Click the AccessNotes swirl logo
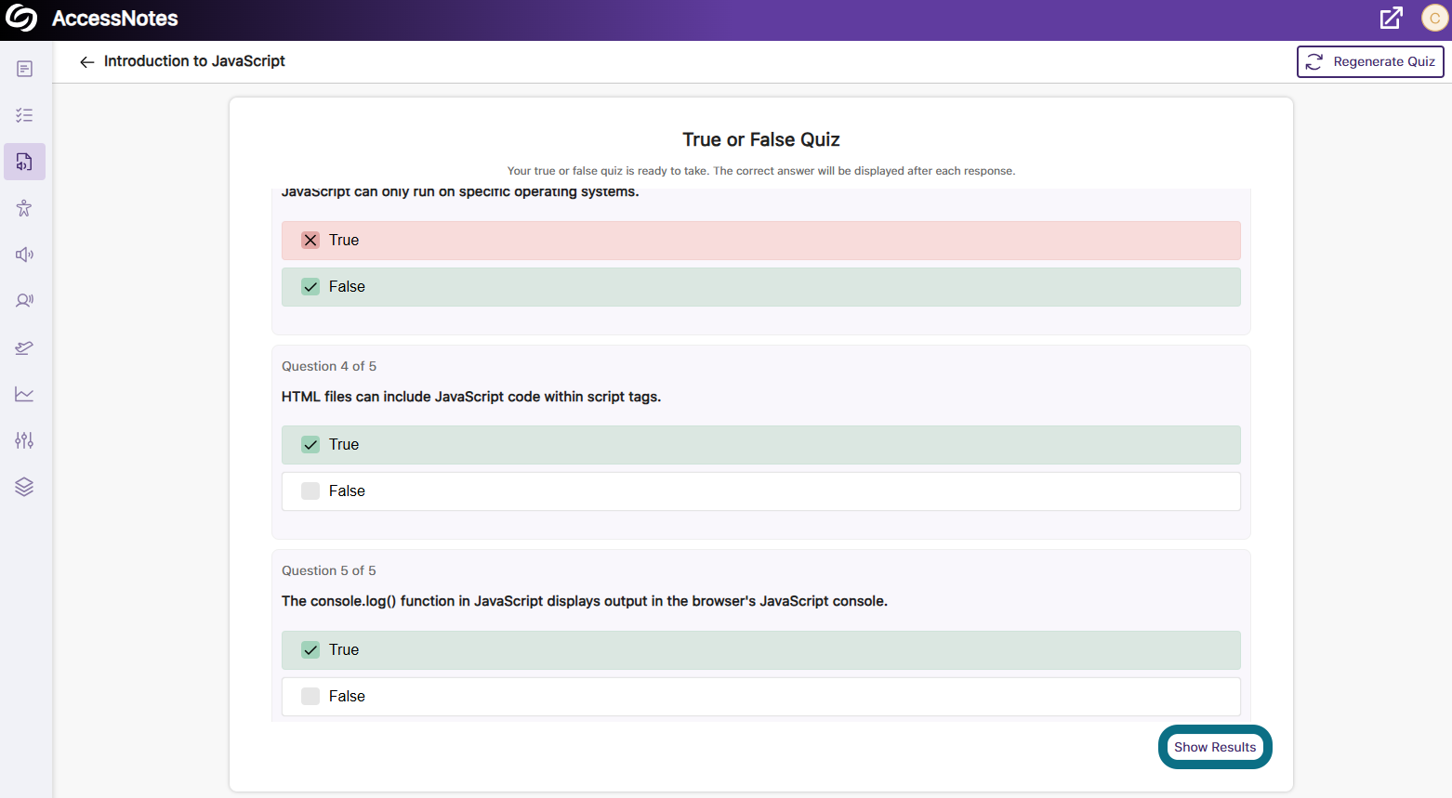1452x798 pixels. (x=21, y=19)
